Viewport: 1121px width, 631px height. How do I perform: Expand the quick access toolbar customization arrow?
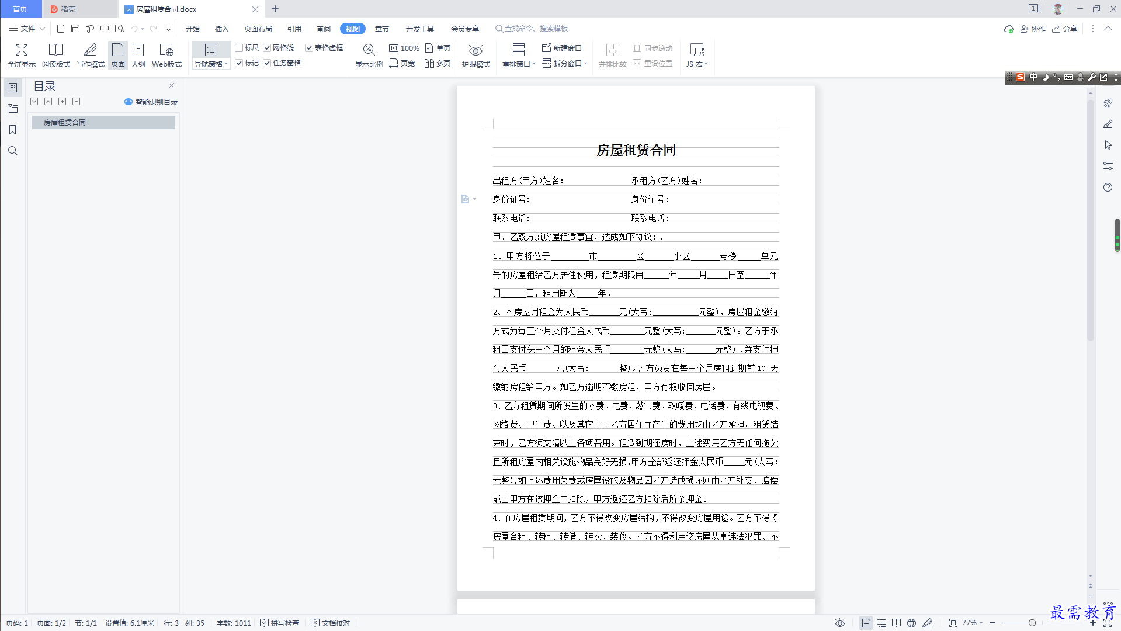(168, 29)
